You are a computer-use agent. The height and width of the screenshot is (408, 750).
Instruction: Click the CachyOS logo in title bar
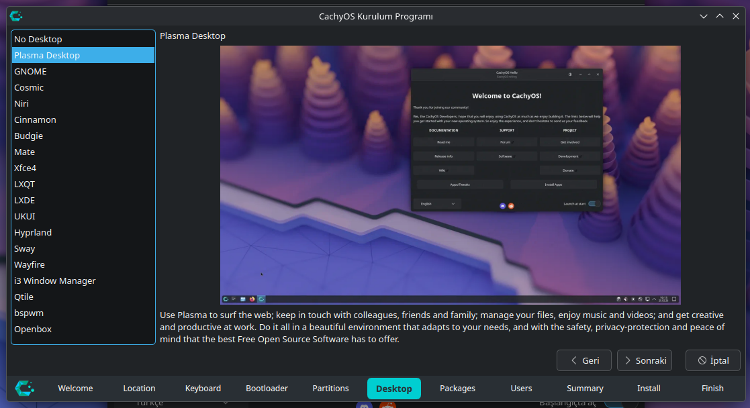tap(16, 16)
